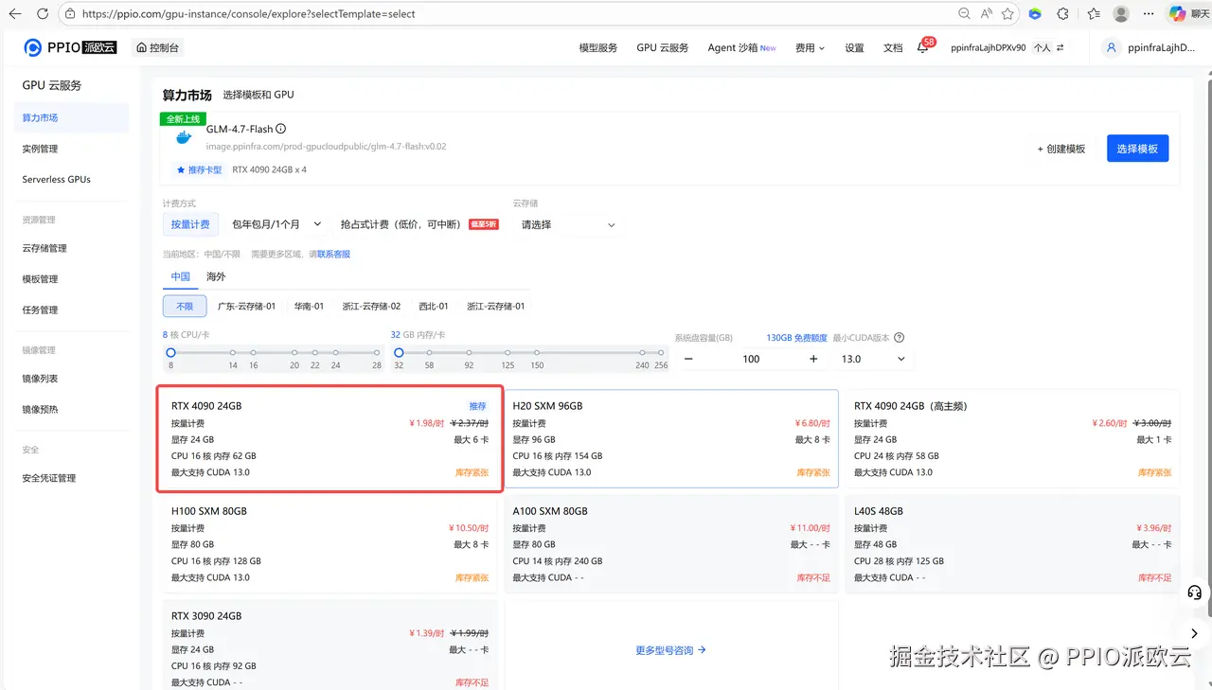Screen dimensions: 1212x690
Task: Select the RTX 4090 24GB（高主频）GPU card
Action: point(1012,438)
